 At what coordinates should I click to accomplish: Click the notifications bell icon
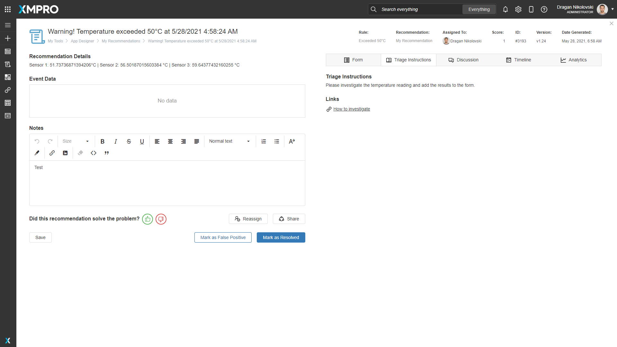coord(505,9)
